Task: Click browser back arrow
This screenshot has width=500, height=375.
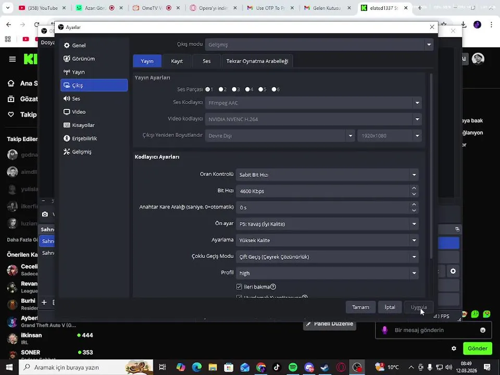Action: (x=9, y=24)
